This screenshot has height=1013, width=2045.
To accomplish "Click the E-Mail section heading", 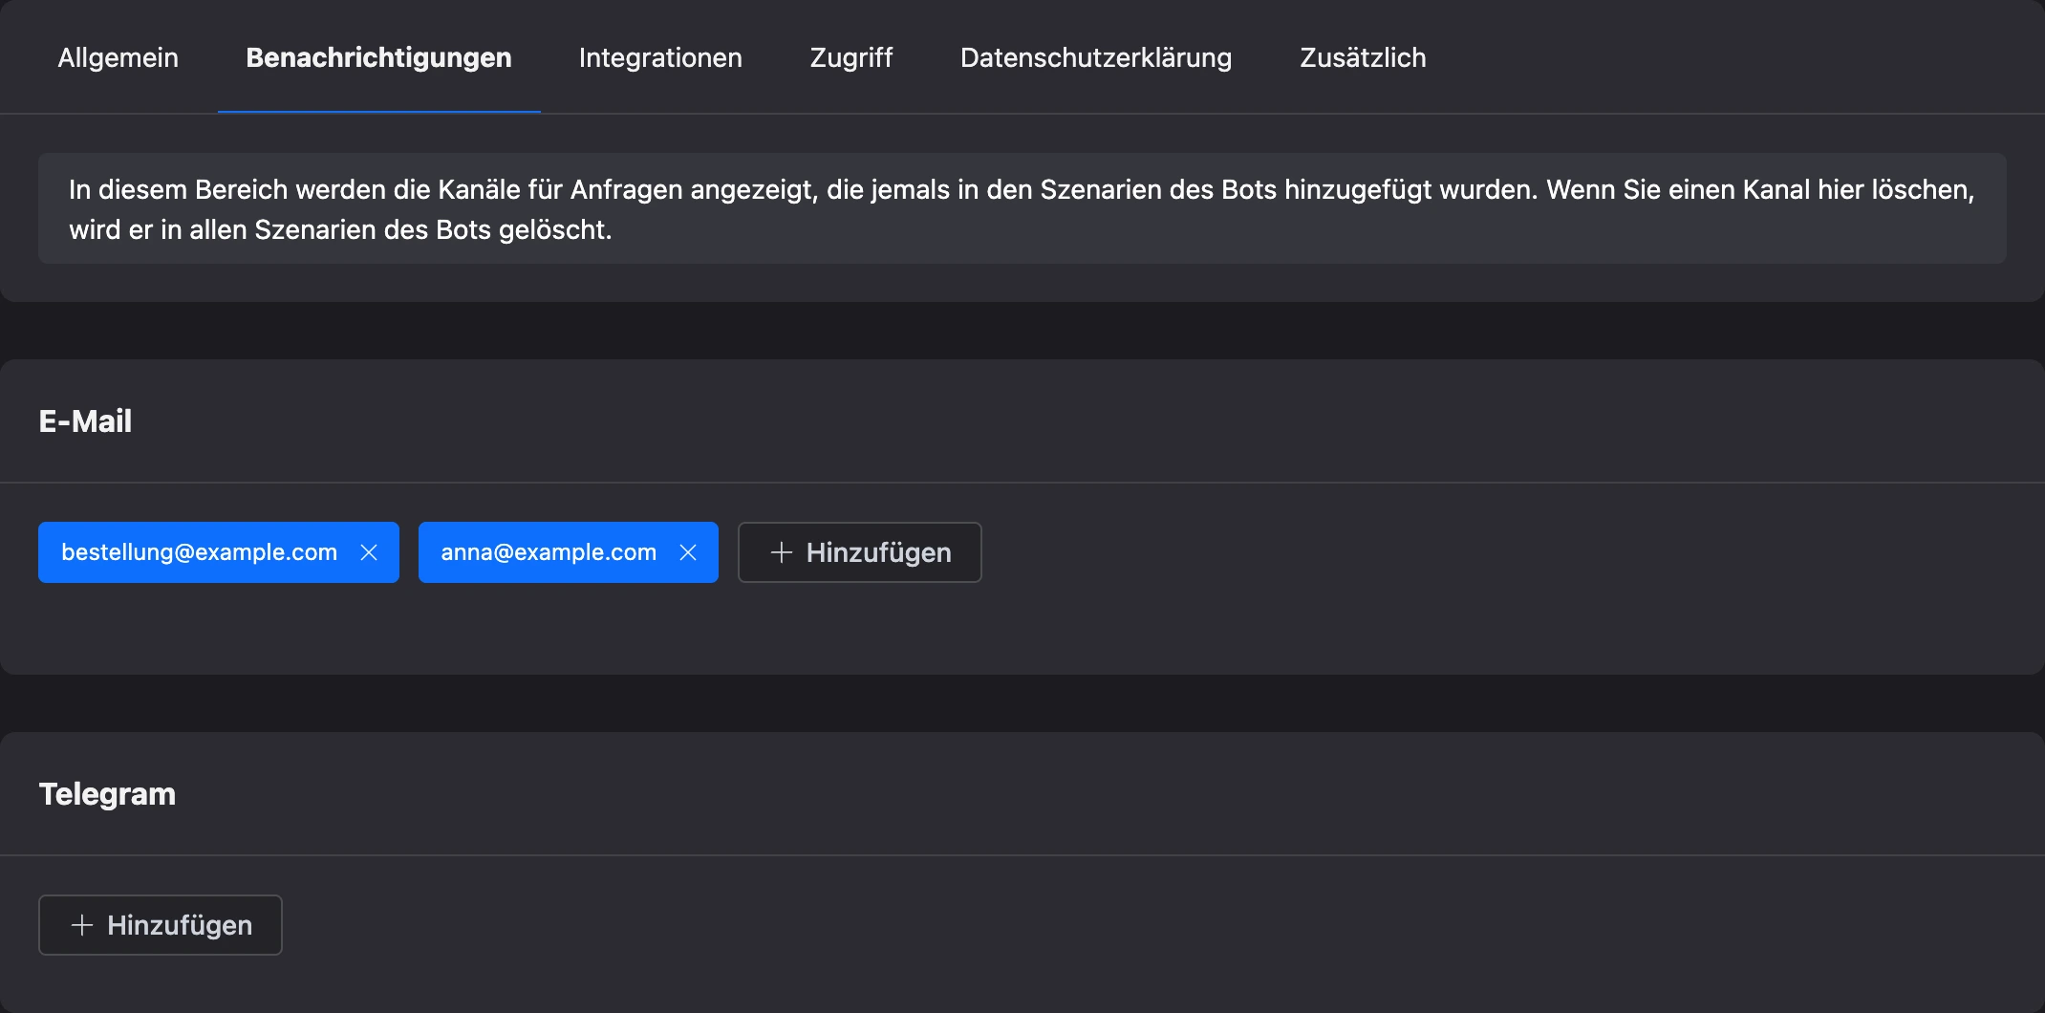I will 85,421.
